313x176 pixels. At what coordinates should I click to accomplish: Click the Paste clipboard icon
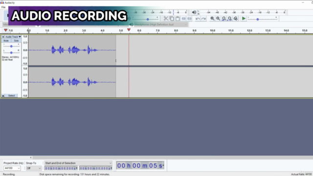[x=178, y=19]
